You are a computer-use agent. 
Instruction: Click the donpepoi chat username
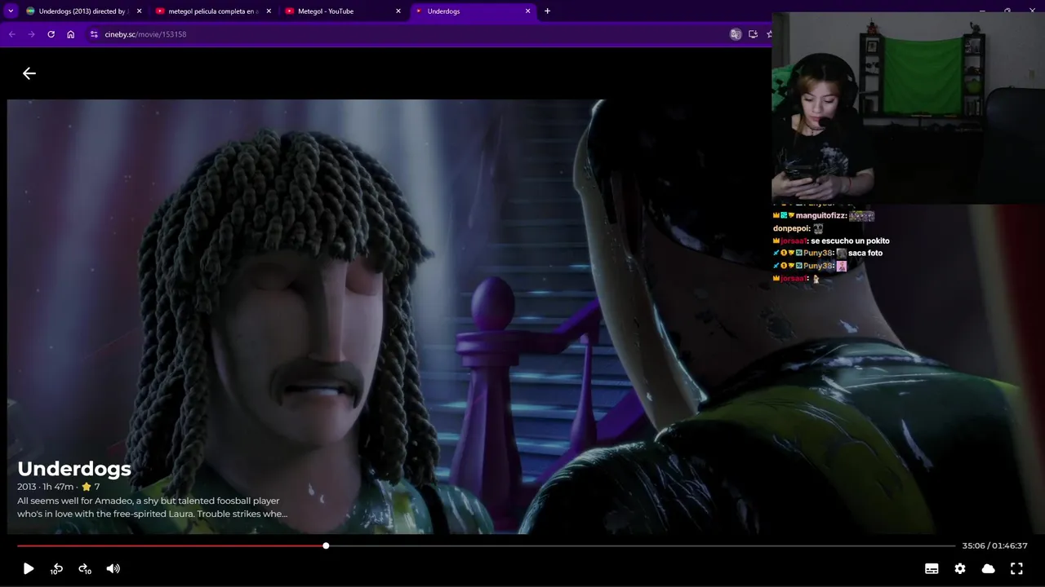tap(791, 228)
